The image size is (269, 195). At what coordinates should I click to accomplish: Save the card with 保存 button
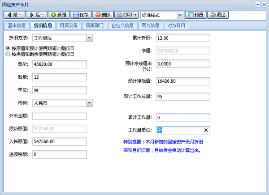tap(81, 15)
